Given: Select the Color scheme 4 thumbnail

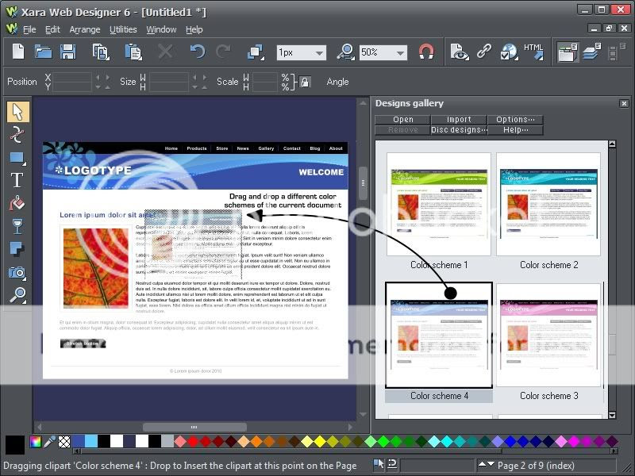Looking at the screenshot, I should [439, 335].
